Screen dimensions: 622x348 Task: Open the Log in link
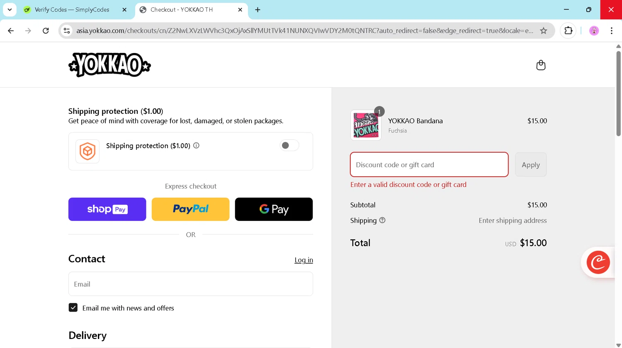tap(304, 260)
